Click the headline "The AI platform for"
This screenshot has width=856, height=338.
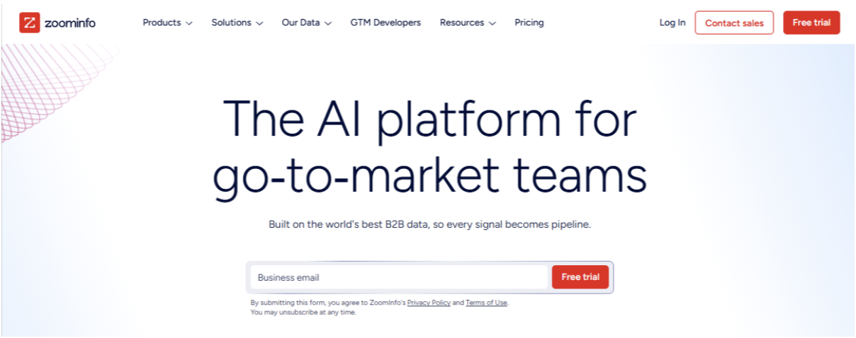pos(429,120)
